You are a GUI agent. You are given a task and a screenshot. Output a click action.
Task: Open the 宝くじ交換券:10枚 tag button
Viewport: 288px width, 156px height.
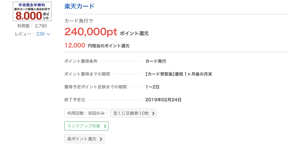point(134,113)
